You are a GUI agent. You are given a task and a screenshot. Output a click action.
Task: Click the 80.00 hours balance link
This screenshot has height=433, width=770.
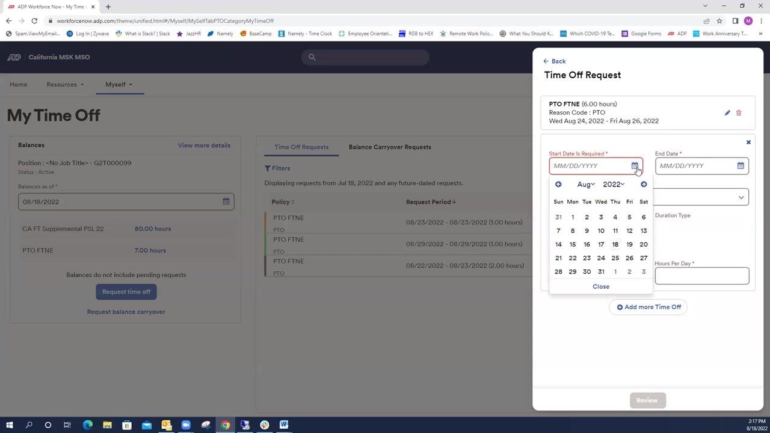click(x=153, y=229)
